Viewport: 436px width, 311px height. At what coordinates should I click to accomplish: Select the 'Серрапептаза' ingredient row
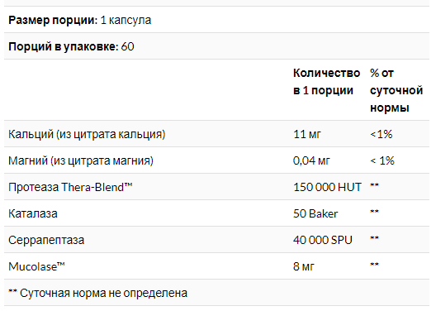pos(216,240)
